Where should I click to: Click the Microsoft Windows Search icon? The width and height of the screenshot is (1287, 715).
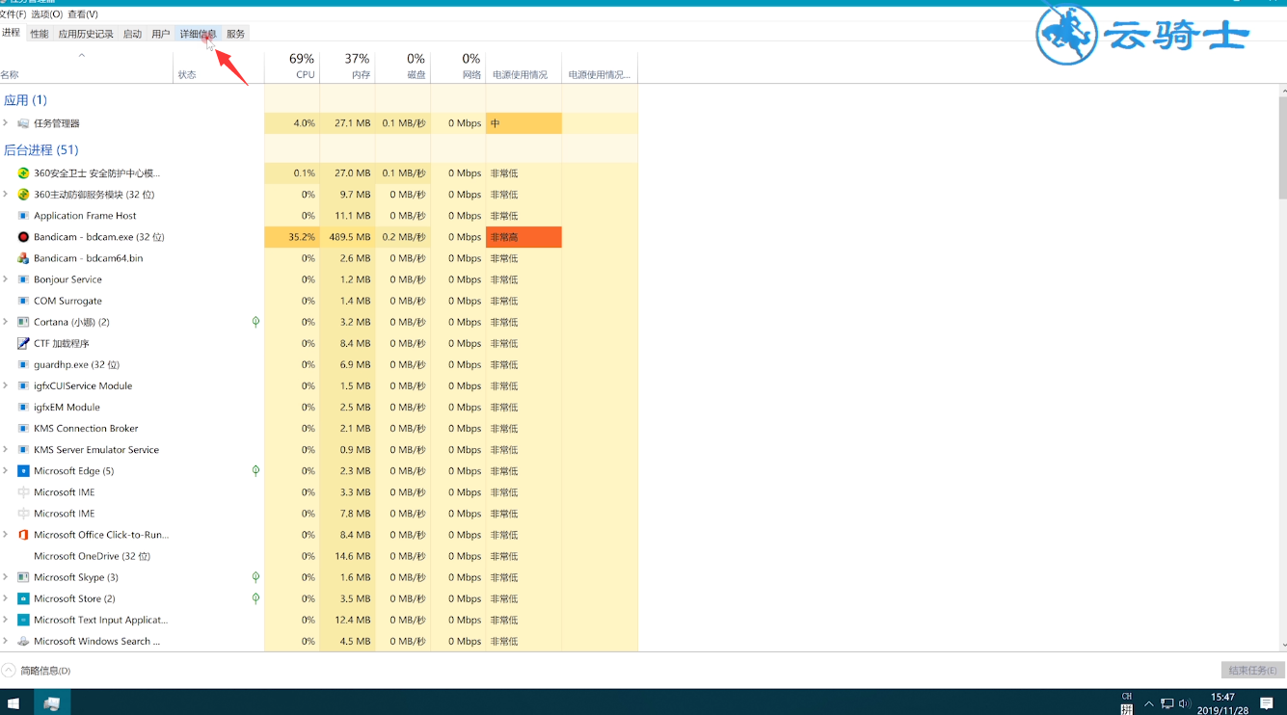pos(23,641)
